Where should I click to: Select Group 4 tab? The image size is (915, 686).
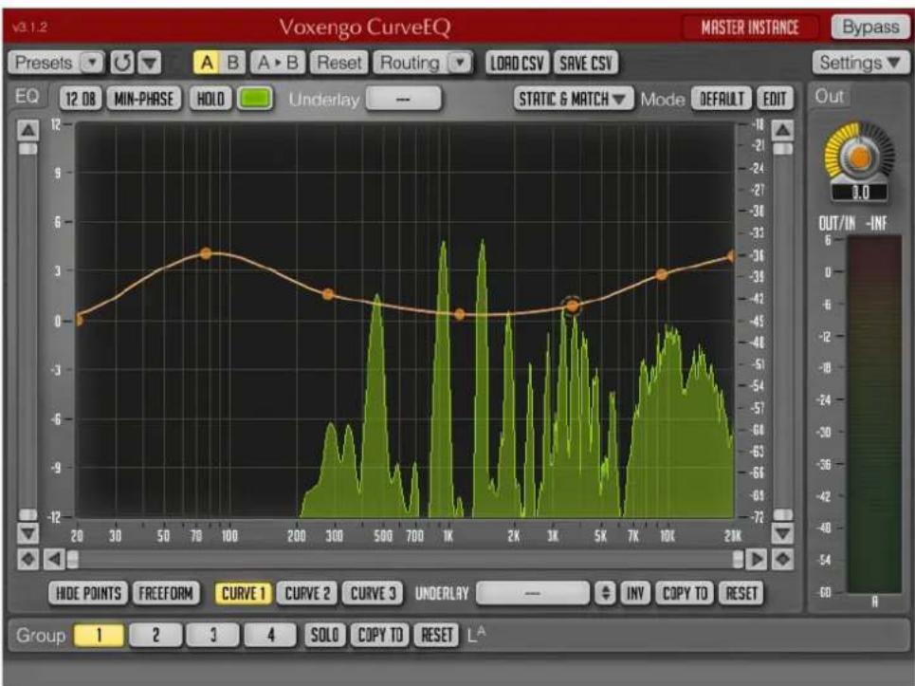pyautogui.click(x=270, y=635)
